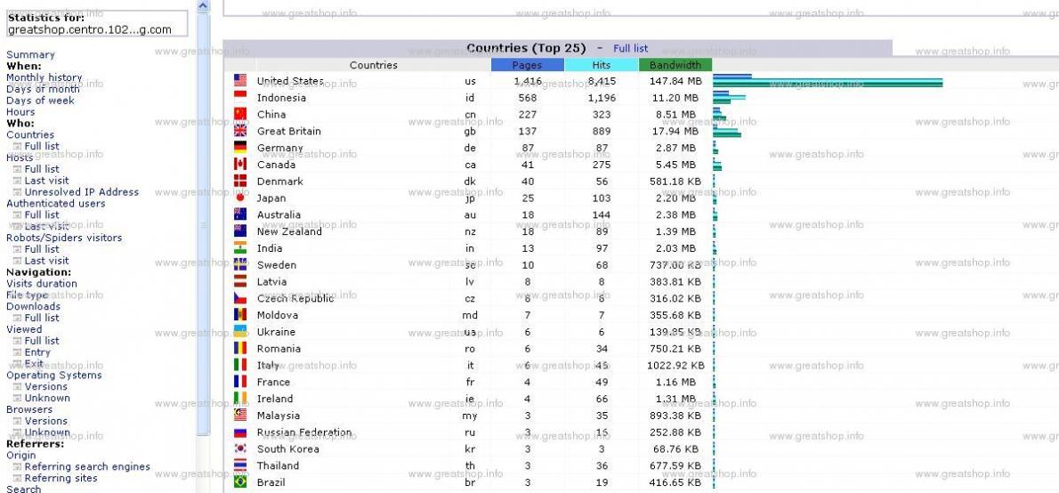The image size is (1059, 493).
Task: Click the Brazil flag icon
Action: tap(239, 482)
